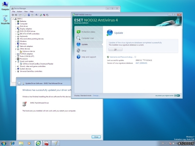The height and width of the screenshot is (146, 195).
Task: Open Username and Password setup link
Action: (122, 57)
